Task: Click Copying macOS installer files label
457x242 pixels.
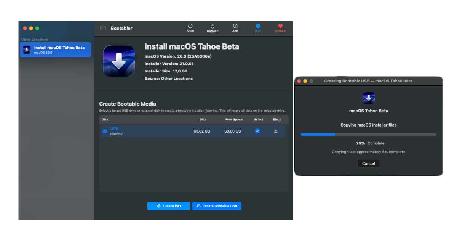Action: coord(369,125)
